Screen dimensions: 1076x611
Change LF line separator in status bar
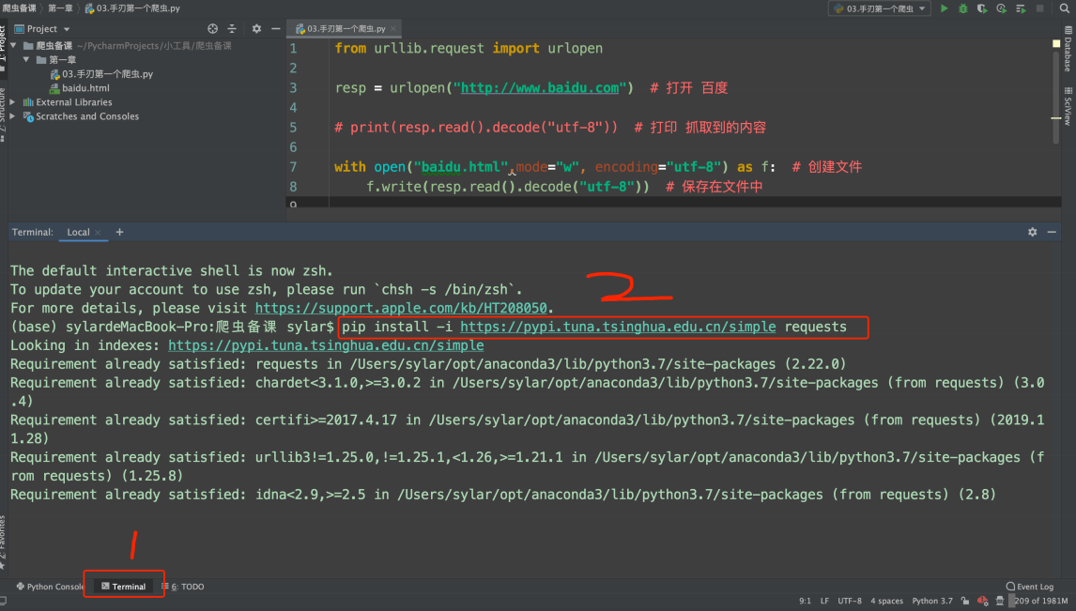click(824, 601)
